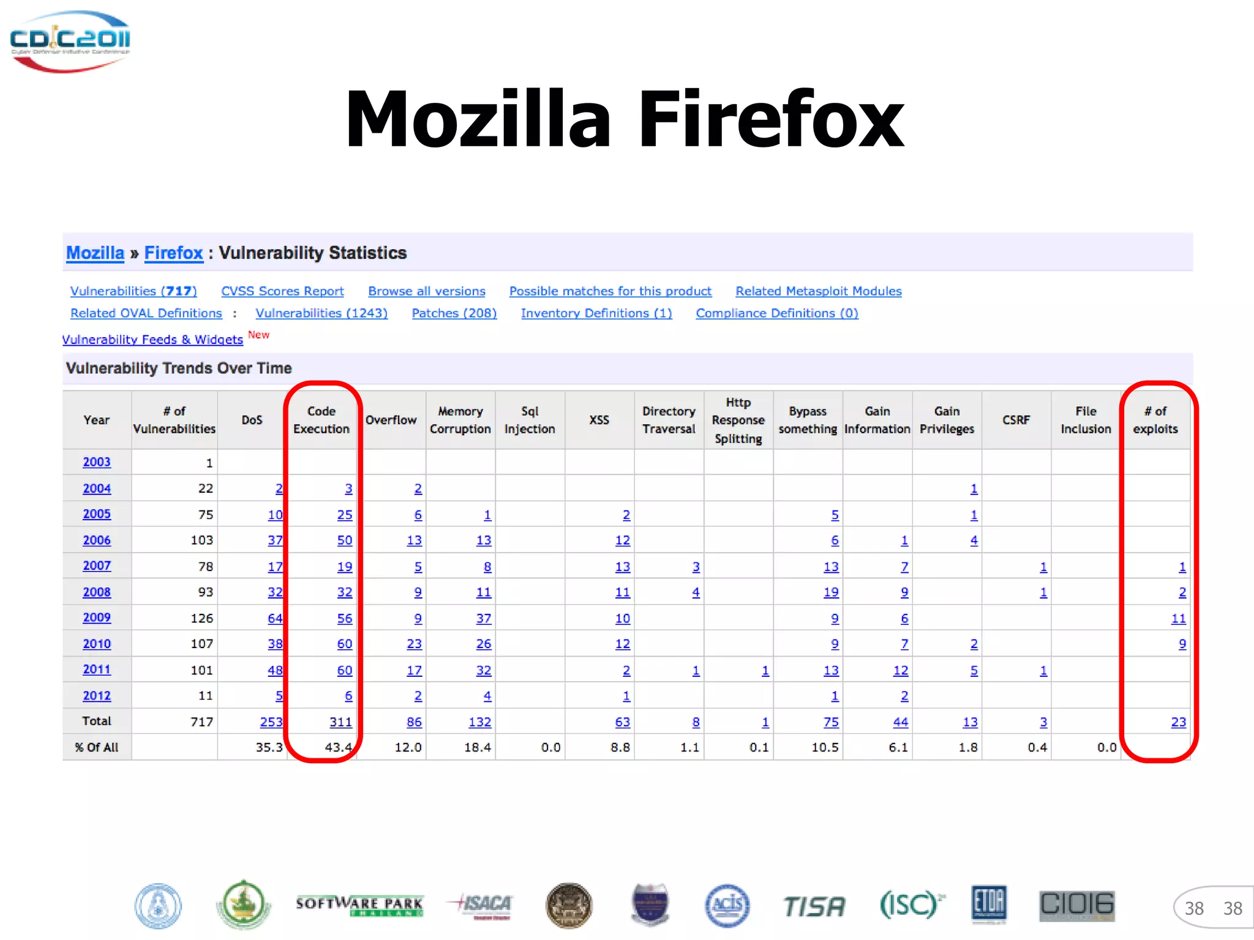
Task: Open Vulnerabilities (1243) OVAL link
Action: pos(321,313)
